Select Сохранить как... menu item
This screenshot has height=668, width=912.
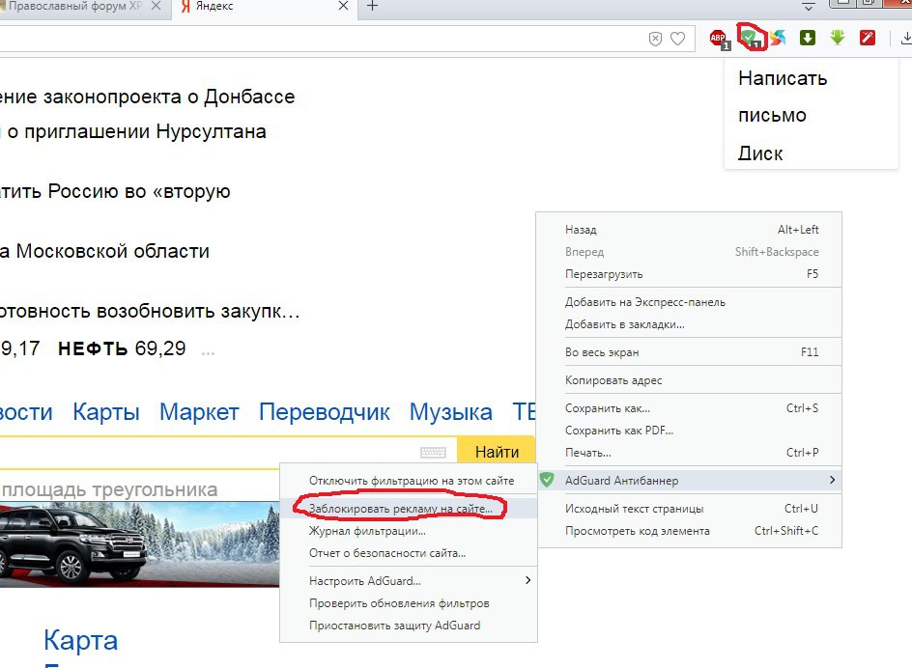[691, 408]
